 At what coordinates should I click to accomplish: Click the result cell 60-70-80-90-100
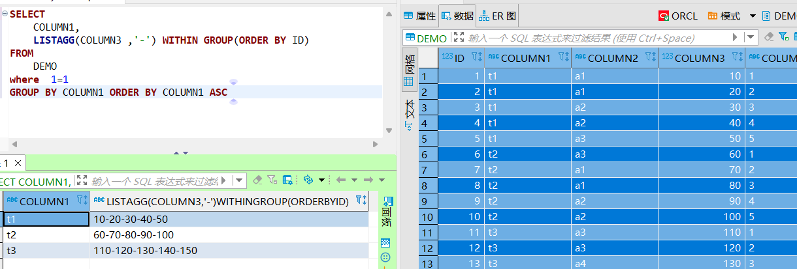click(x=229, y=235)
